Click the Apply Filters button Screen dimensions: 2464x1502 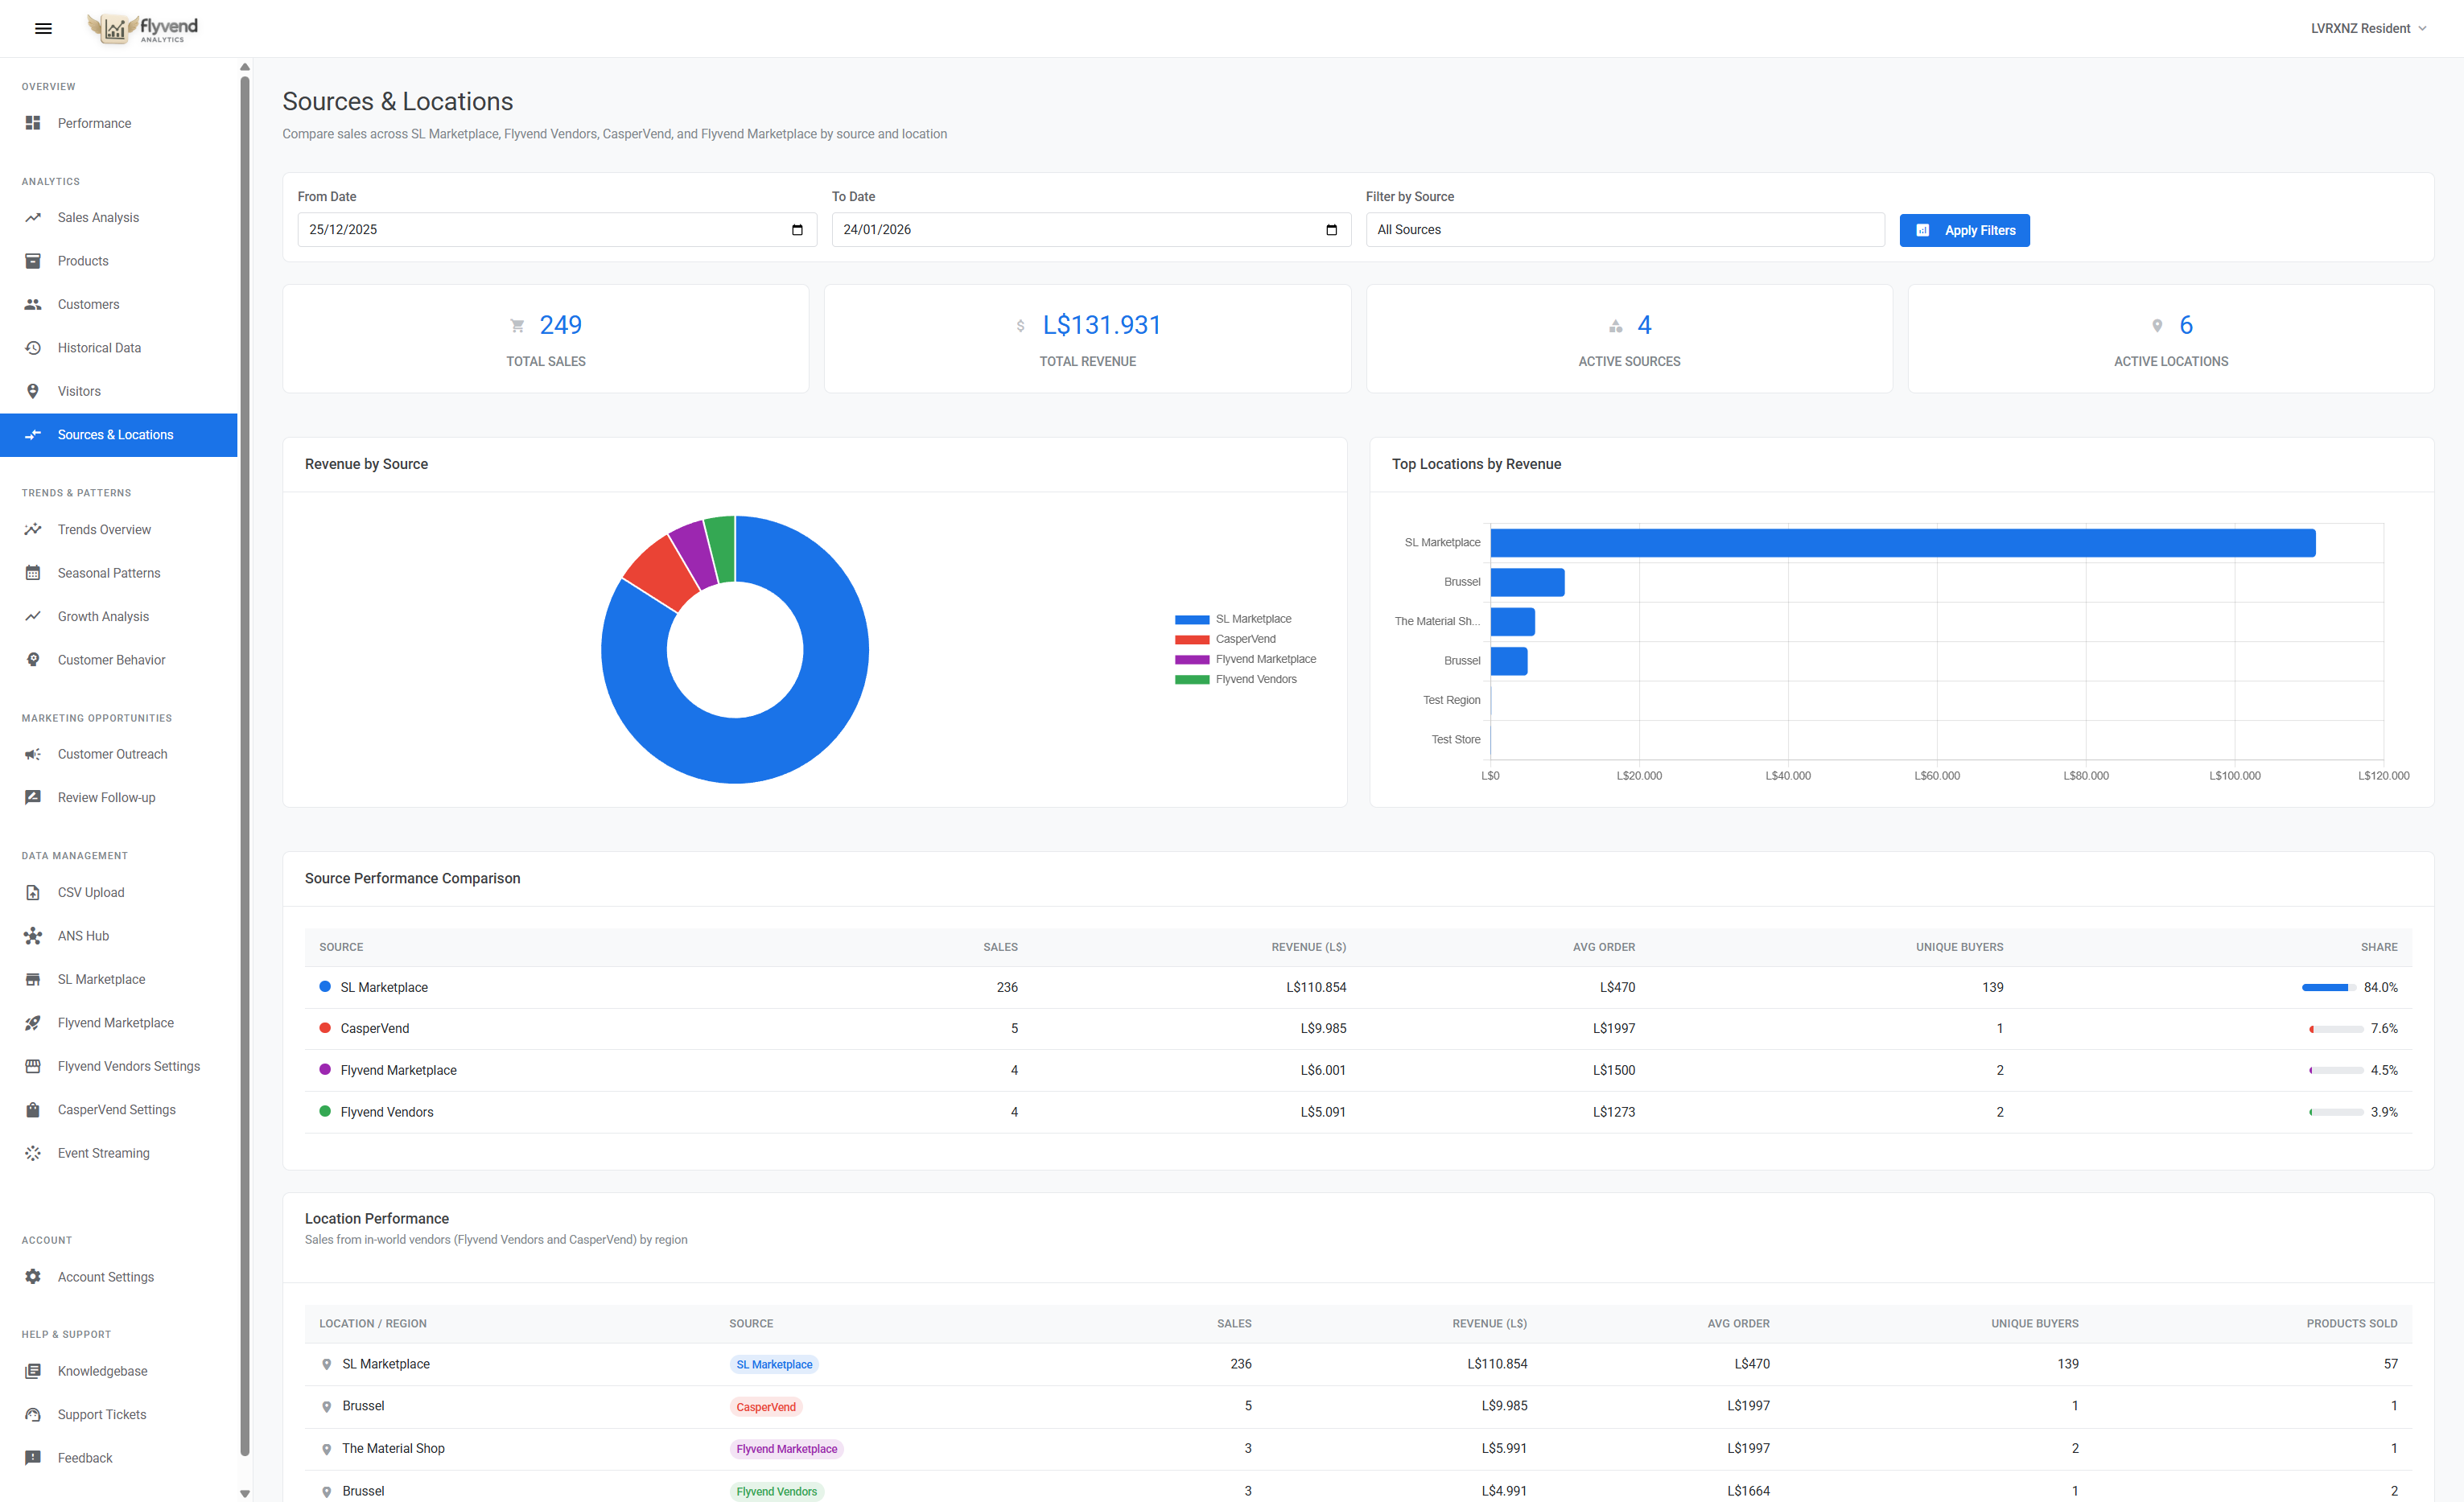[1964, 229]
